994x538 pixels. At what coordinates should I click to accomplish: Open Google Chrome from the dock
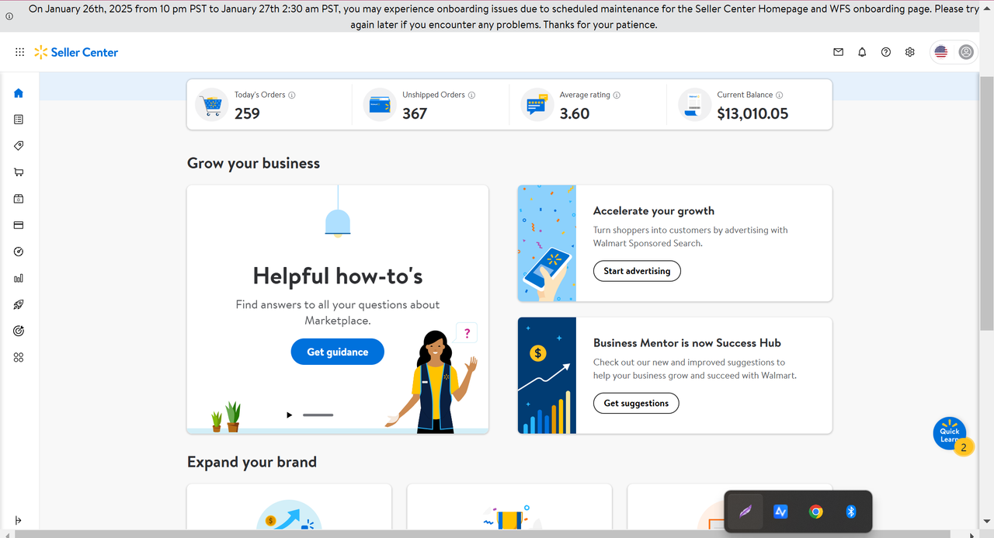pos(815,512)
